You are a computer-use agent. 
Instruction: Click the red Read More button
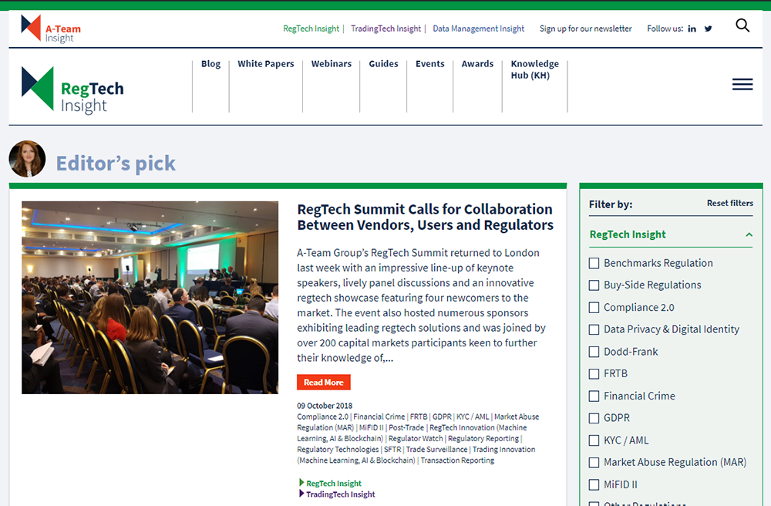pos(323,383)
